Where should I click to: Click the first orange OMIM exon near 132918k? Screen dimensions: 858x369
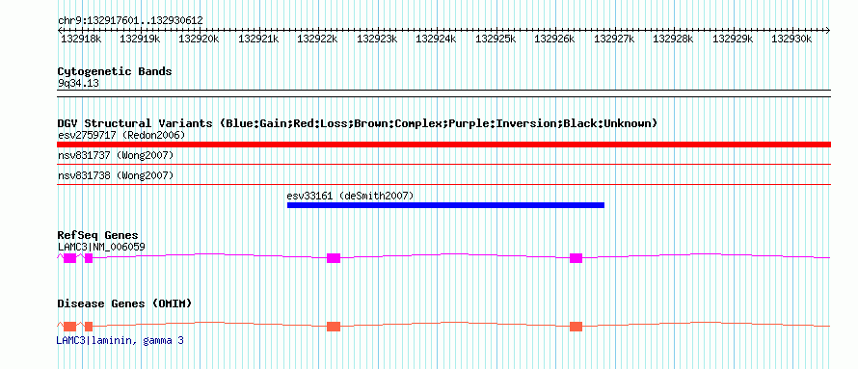[70, 327]
